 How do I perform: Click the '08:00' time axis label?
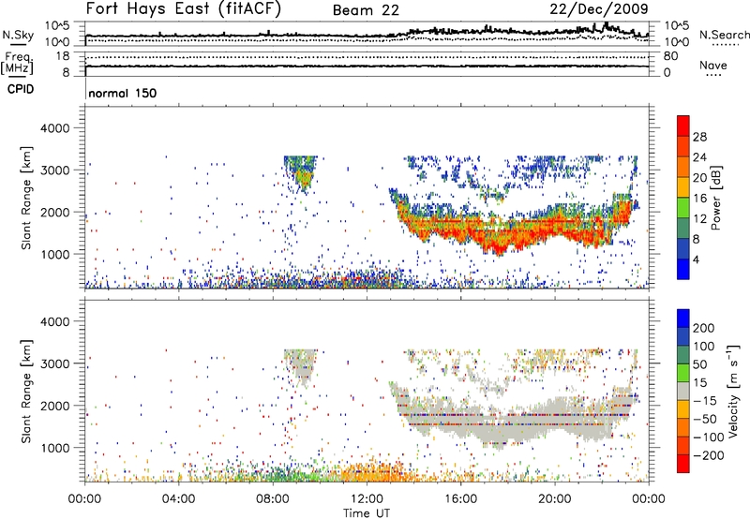click(x=273, y=499)
